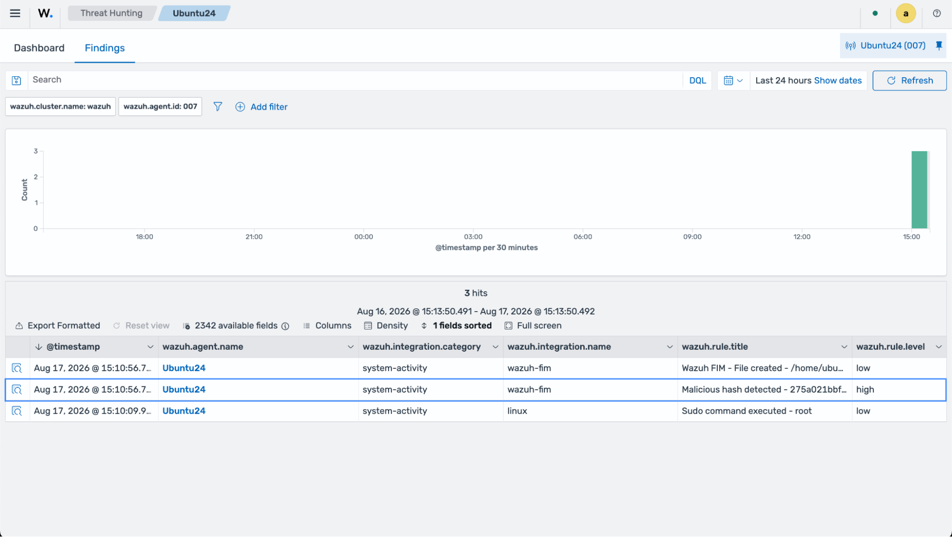
Task: Click the Refresh button
Action: pyautogui.click(x=909, y=81)
